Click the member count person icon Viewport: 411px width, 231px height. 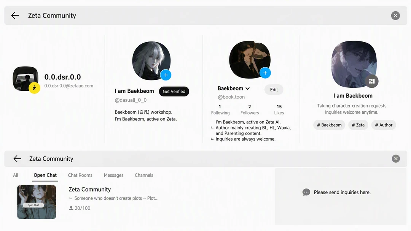[71, 208]
